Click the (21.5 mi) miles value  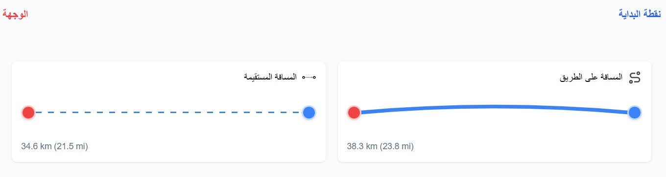(x=71, y=146)
